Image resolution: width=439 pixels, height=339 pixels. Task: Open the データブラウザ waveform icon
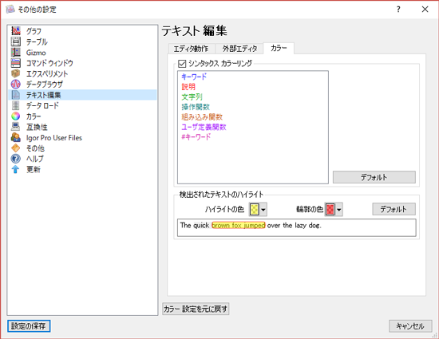[x=16, y=85]
